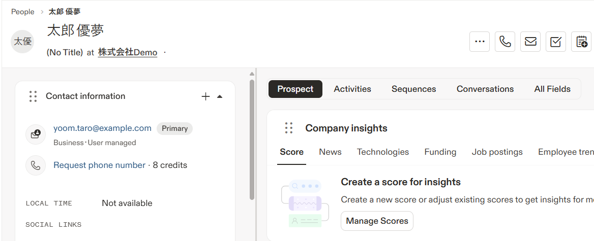Image resolution: width=594 pixels, height=241 pixels.
Task: Click the Manage Scores button
Action: click(377, 221)
